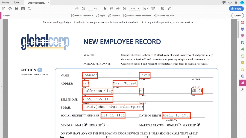The image size is (246, 138).
Task: Open Organize Pages tool in right sidebar
Action: pos(242,36)
